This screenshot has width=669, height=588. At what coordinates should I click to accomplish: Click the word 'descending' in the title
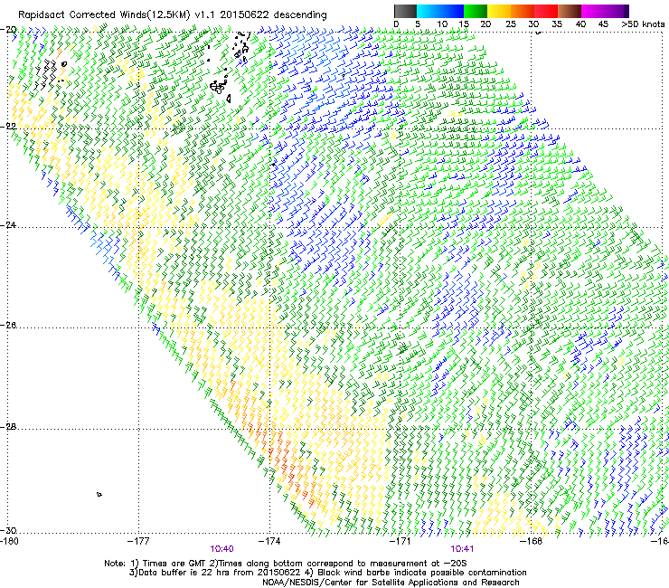coord(300,14)
